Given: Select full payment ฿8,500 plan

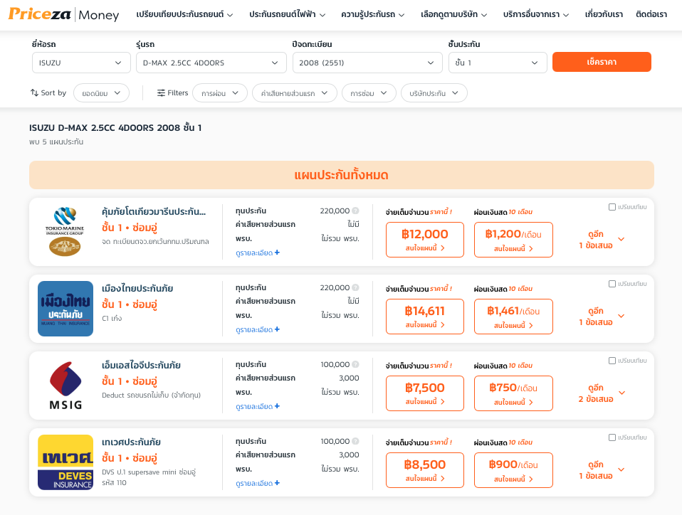Looking at the screenshot, I should [425, 470].
